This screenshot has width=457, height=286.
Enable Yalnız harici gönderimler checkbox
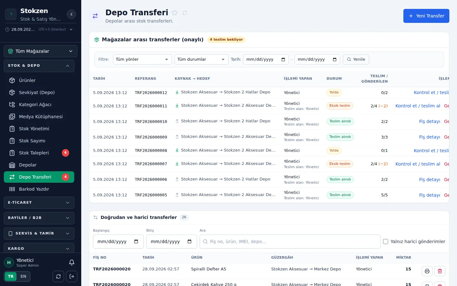[x=386, y=242]
